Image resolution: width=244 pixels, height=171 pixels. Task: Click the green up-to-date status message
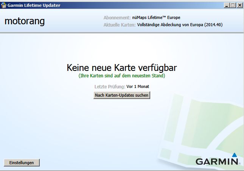122,76
